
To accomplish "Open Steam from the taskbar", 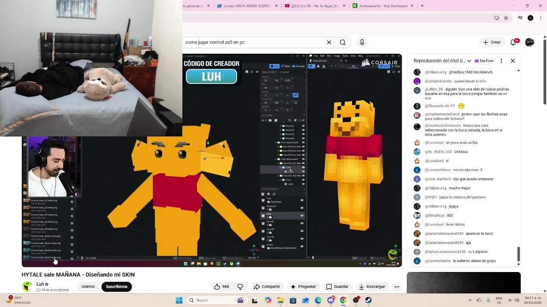I will pos(368,300).
